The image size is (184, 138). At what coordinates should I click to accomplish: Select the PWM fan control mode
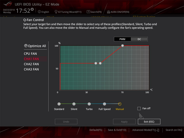click(x=122, y=39)
